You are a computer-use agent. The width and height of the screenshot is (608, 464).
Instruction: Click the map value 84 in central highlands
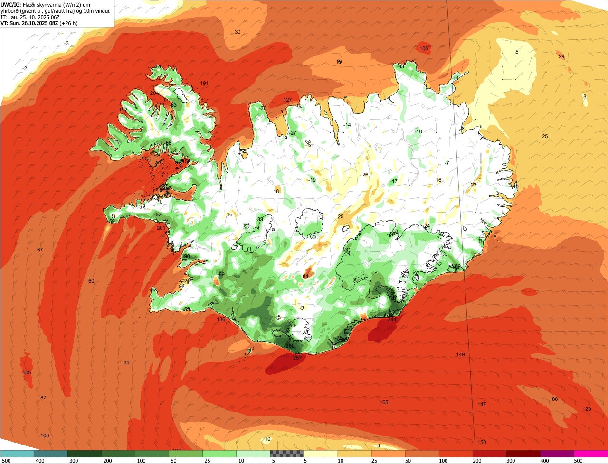click(305, 276)
